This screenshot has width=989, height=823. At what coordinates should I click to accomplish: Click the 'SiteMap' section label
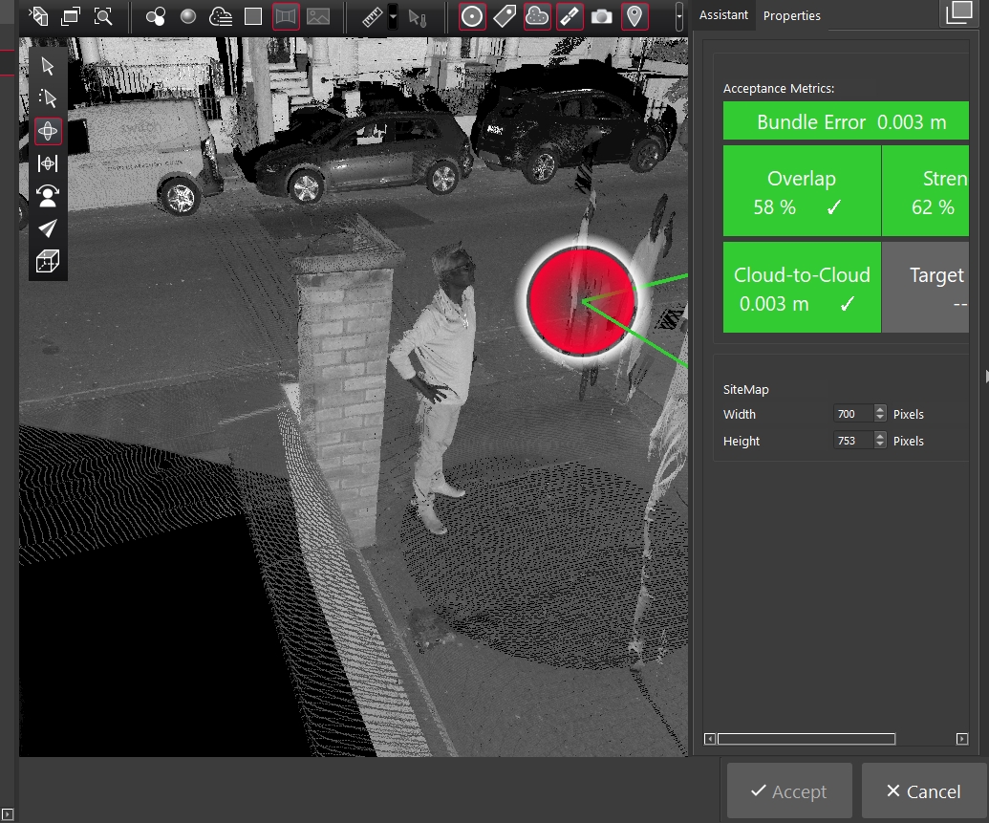(745, 389)
